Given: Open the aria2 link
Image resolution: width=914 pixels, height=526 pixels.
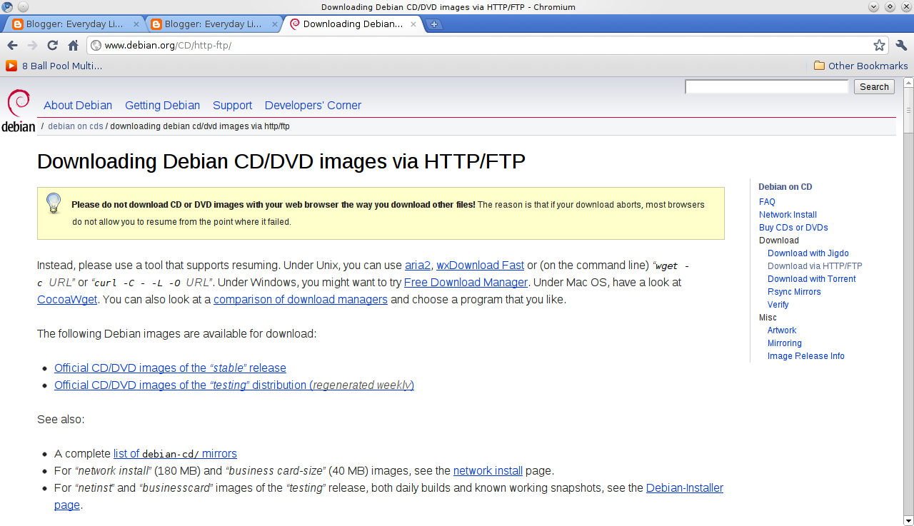Looking at the screenshot, I should [418, 265].
